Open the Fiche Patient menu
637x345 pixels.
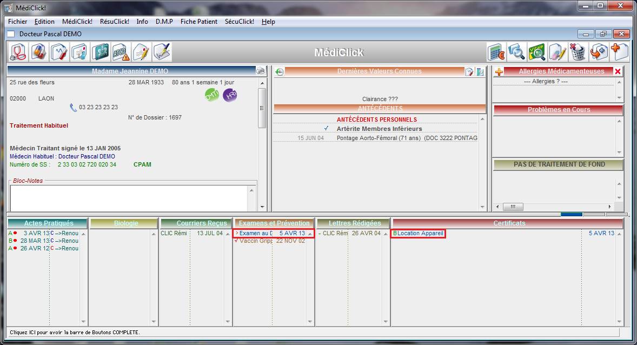click(199, 22)
